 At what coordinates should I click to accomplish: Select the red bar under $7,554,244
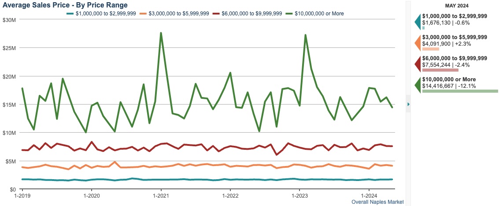tap(440, 70)
